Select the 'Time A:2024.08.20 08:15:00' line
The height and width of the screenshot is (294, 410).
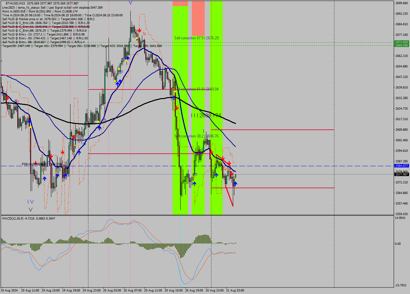point(62,15)
